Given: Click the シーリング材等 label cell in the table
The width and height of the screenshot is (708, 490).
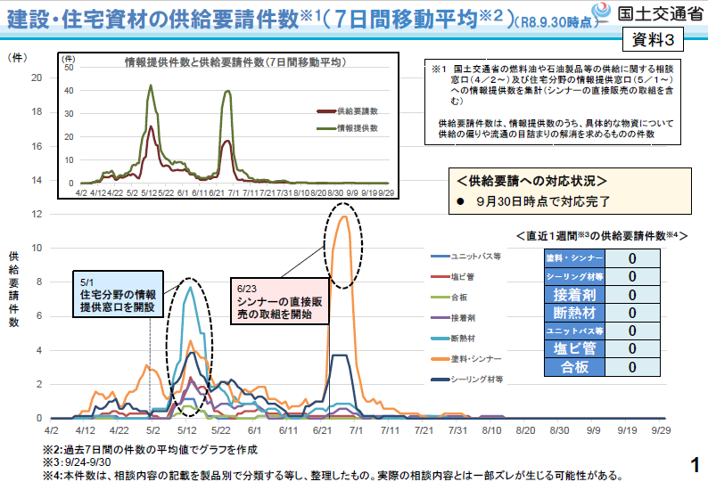Looking at the screenshot, I should click(574, 276).
